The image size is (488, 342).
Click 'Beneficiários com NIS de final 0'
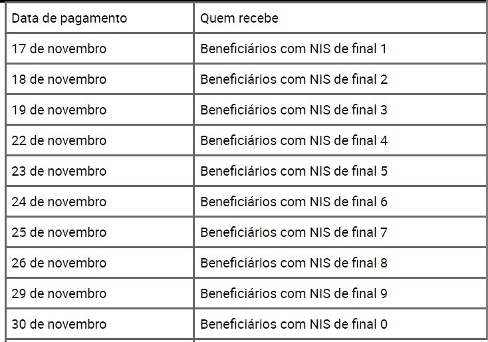point(294,324)
